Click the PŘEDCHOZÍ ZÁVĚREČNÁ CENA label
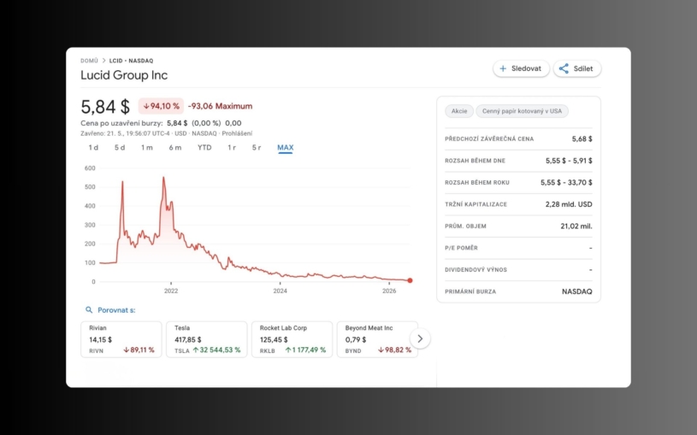The image size is (697, 435). click(489, 139)
